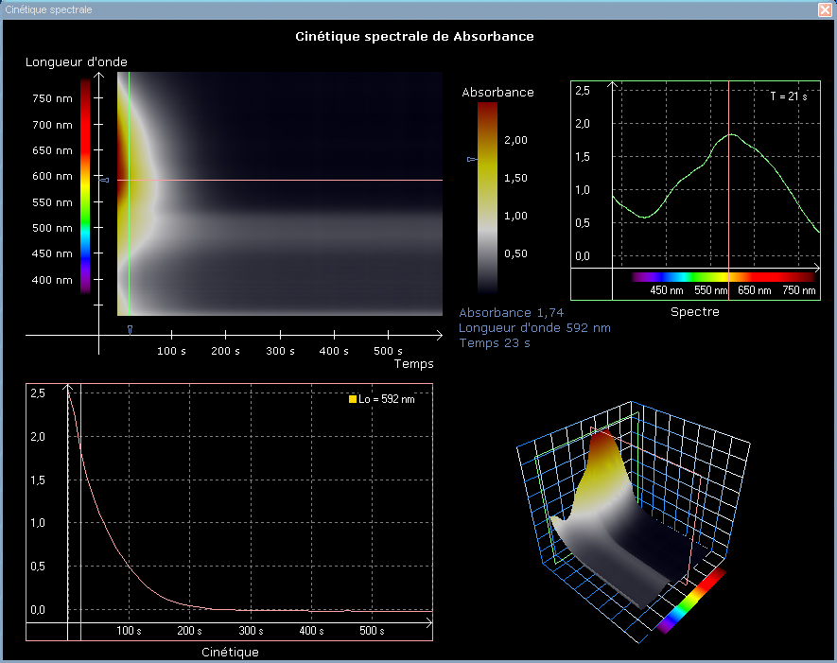The image size is (837, 663).
Task: Click the 'T = 21 s' label
Action: pyautogui.click(x=789, y=96)
